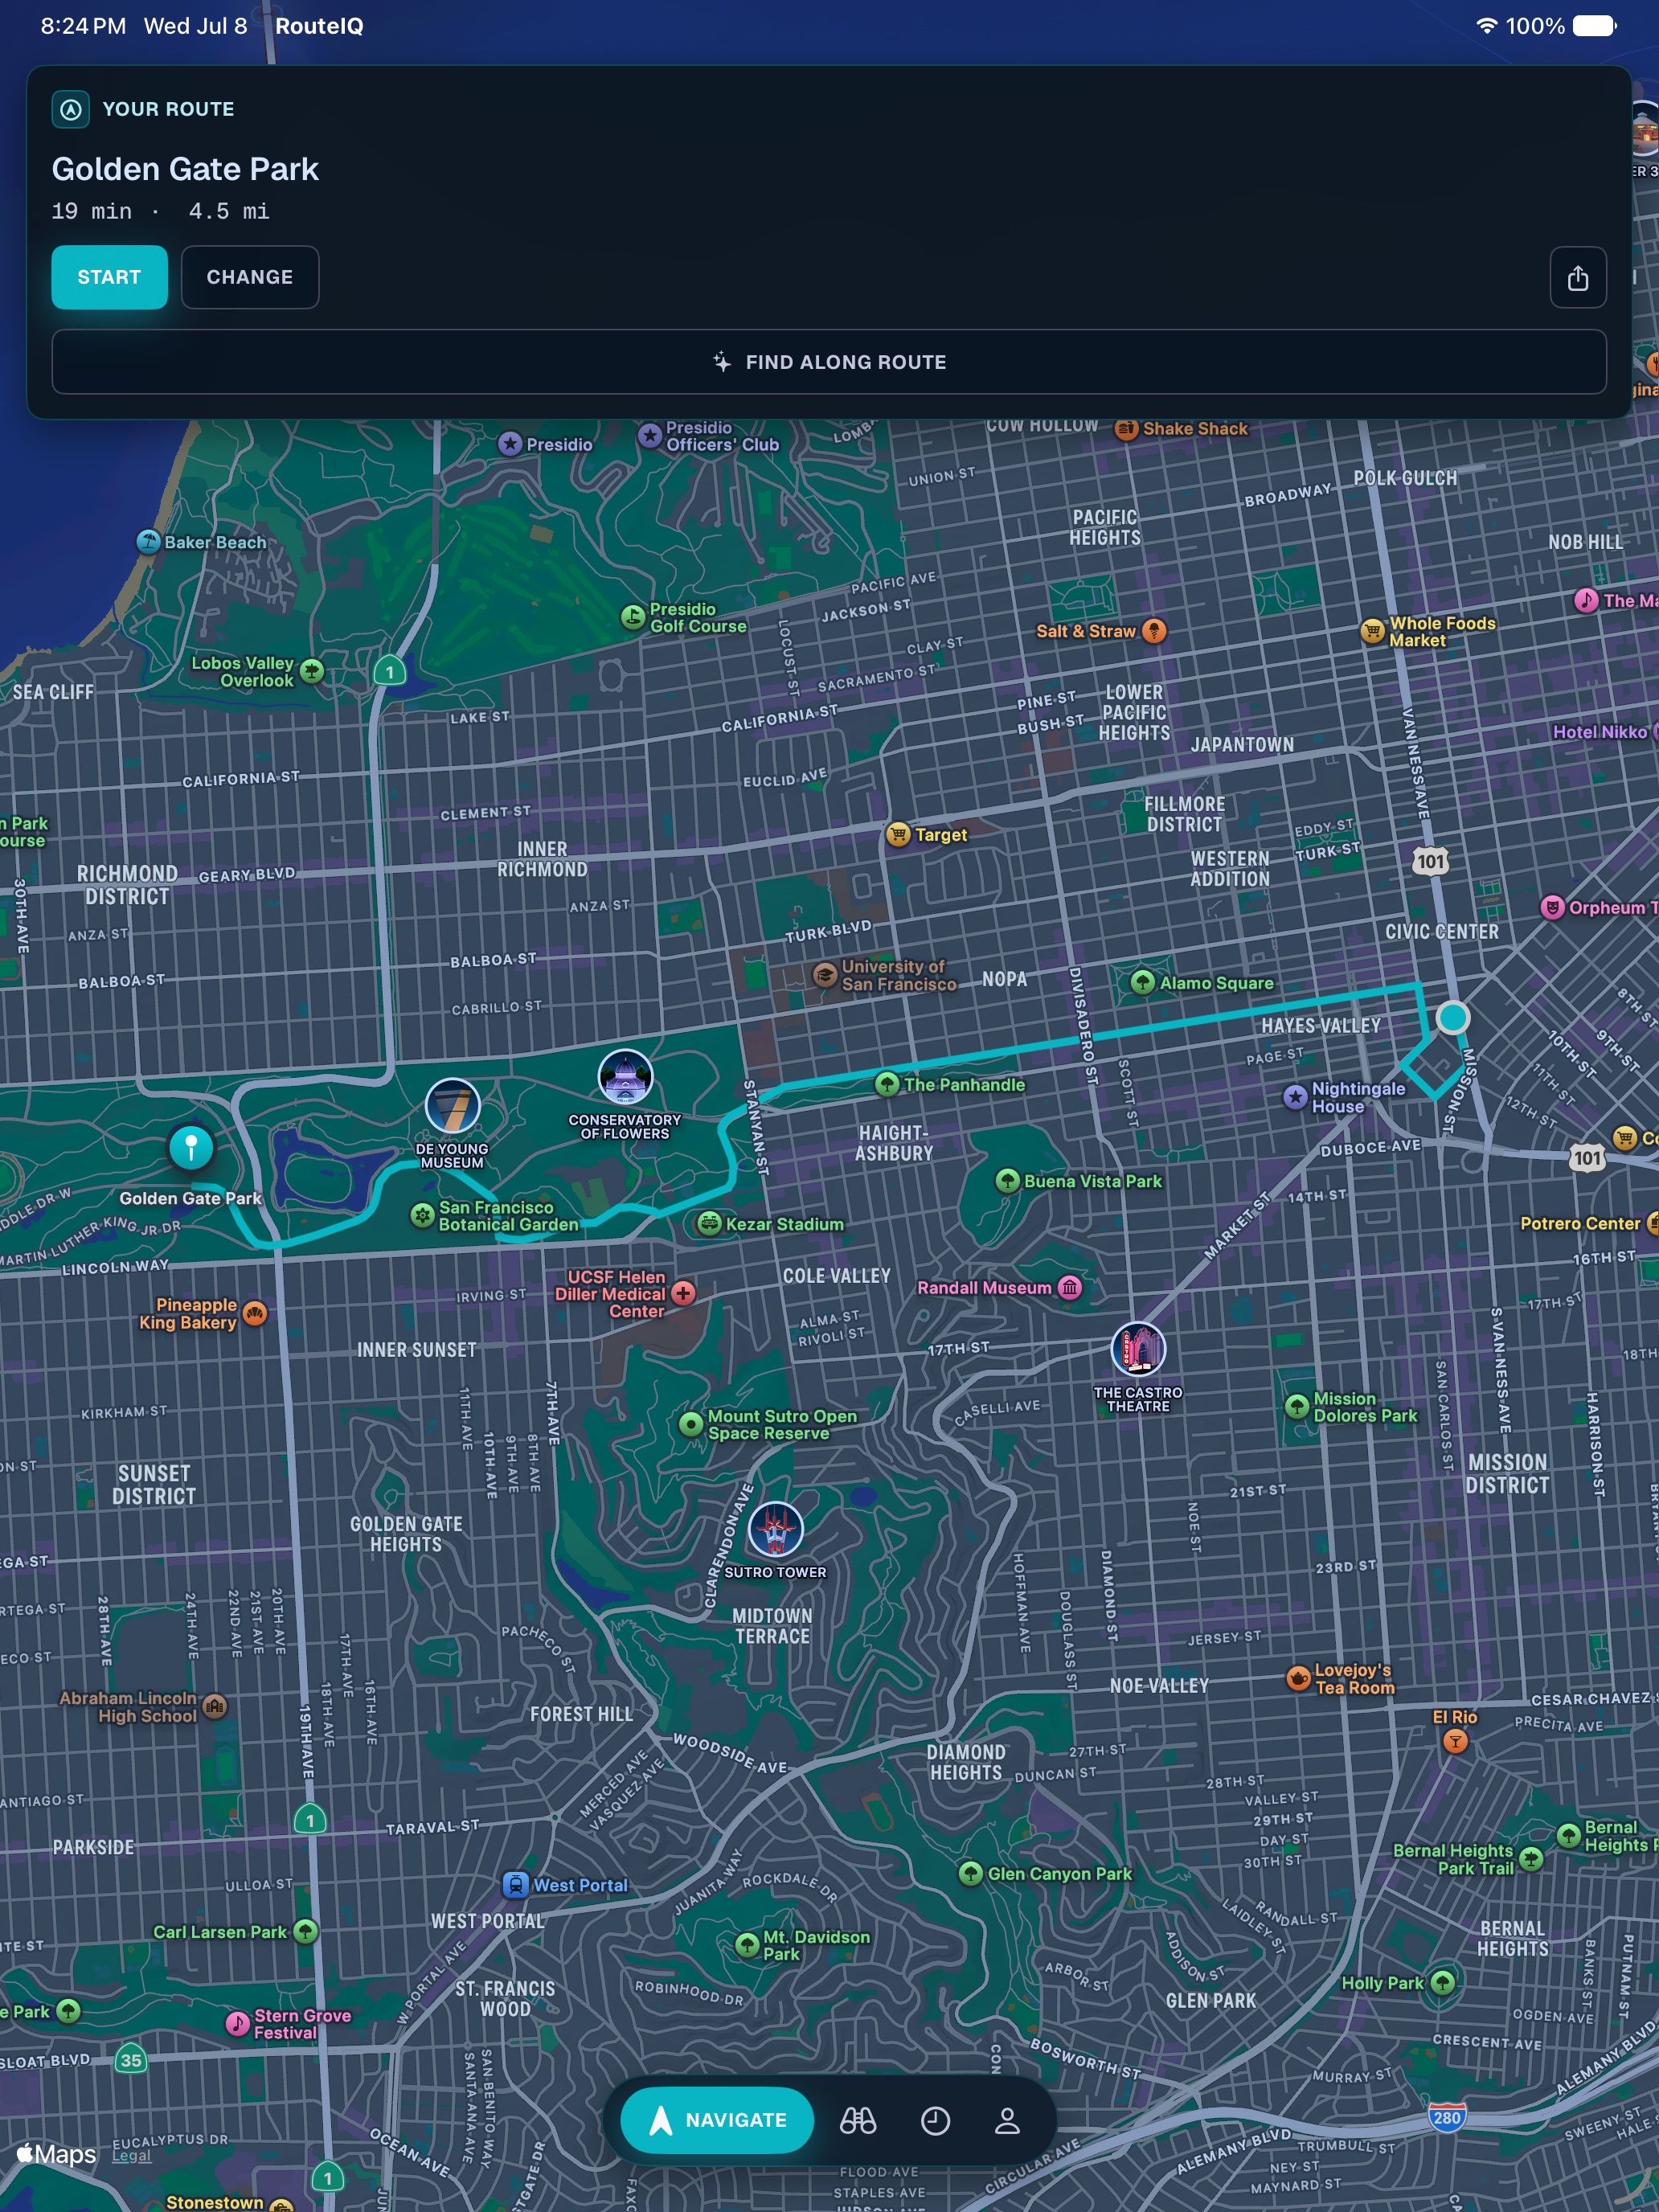This screenshot has height=2212, width=1659.
Task: Select the Conservatory of Flowers landmark icon
Action: (625, 1078)
